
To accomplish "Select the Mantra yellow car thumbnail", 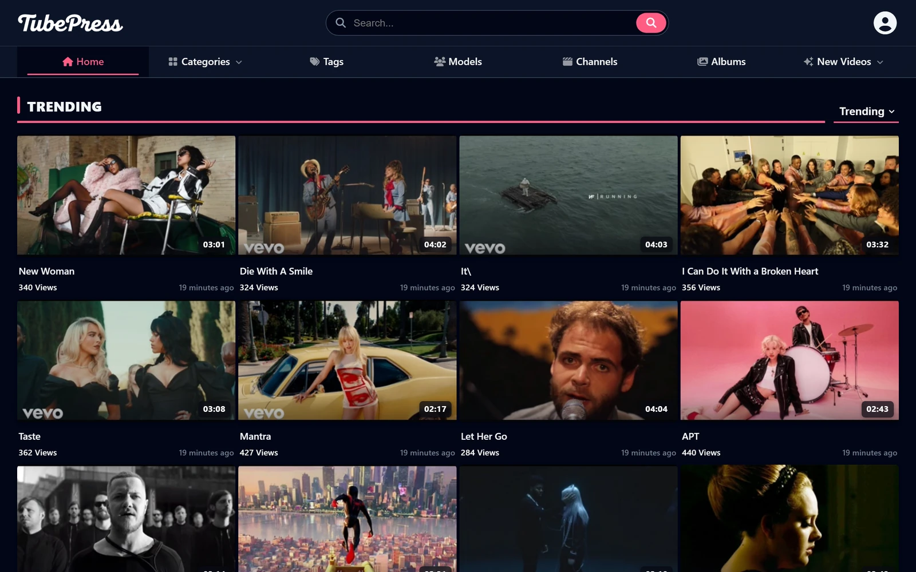I will 347,360.
